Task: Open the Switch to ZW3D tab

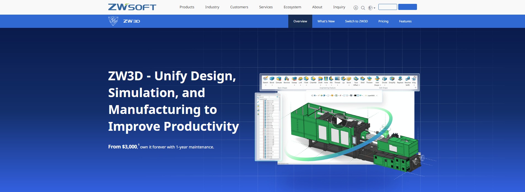Action: click(x=356, y=21)
